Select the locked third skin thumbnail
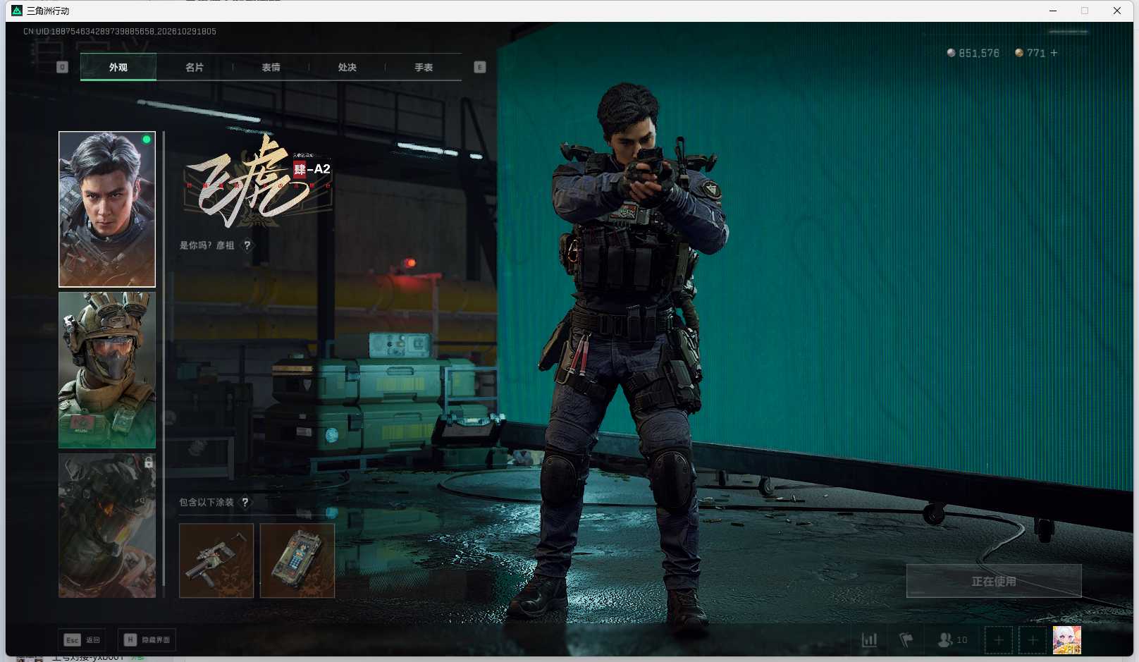This screenshot has width=1139, height=662. 107,525
